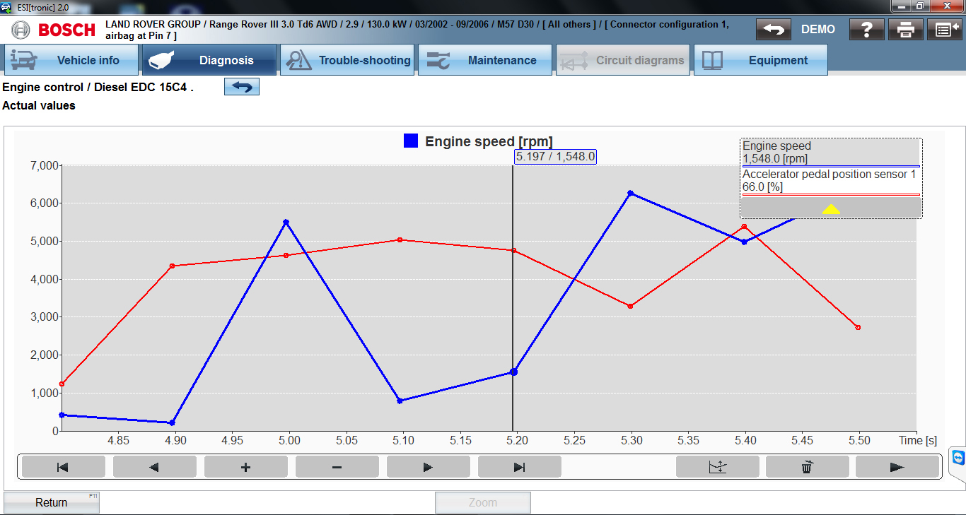Switch to the Trouble-shooting tab
Image resolution: width=966 pixels, height=515 pixels.
(x=348, y=61)
